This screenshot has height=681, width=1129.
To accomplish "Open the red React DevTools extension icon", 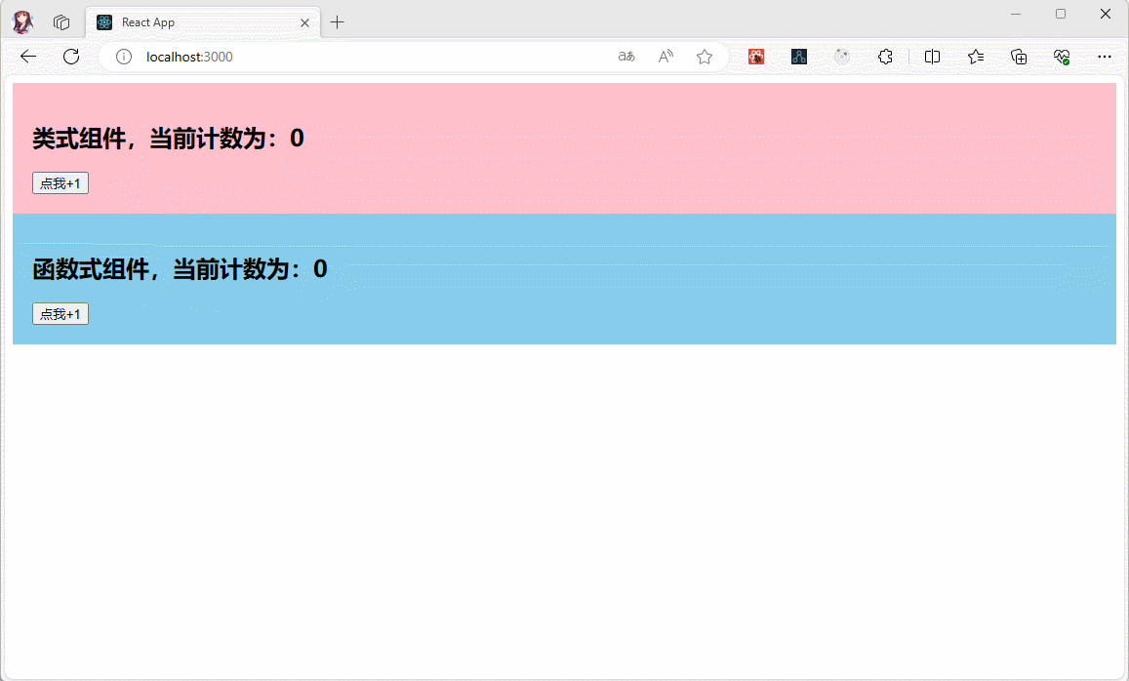I will (756, 57).
